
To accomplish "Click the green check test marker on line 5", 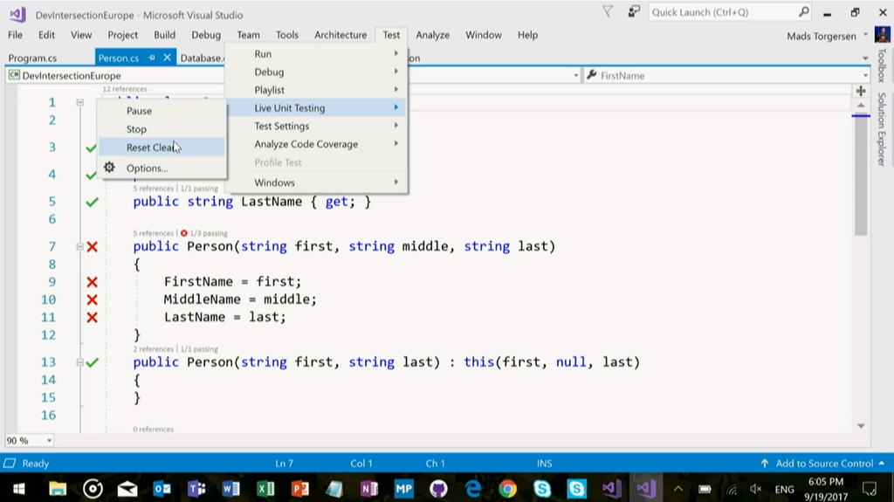I will click(x=92, y=202).
